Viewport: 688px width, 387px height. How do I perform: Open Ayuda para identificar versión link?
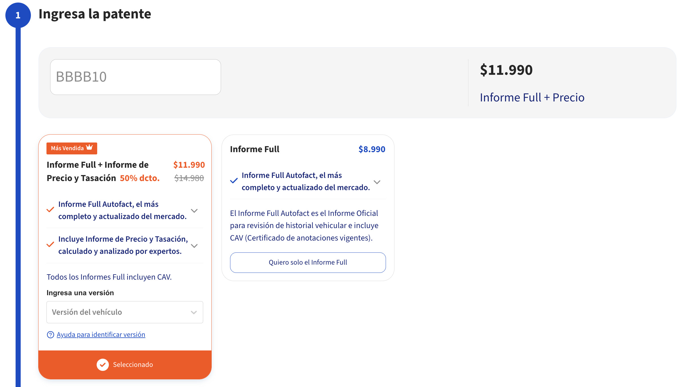[101, 334]
